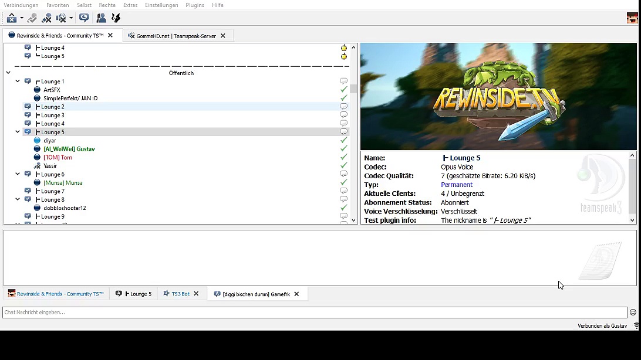Viewport: 641px width, 360px height.
Task: Click the yellow icon beside upper Lounge 4
Action: [344, 48]
